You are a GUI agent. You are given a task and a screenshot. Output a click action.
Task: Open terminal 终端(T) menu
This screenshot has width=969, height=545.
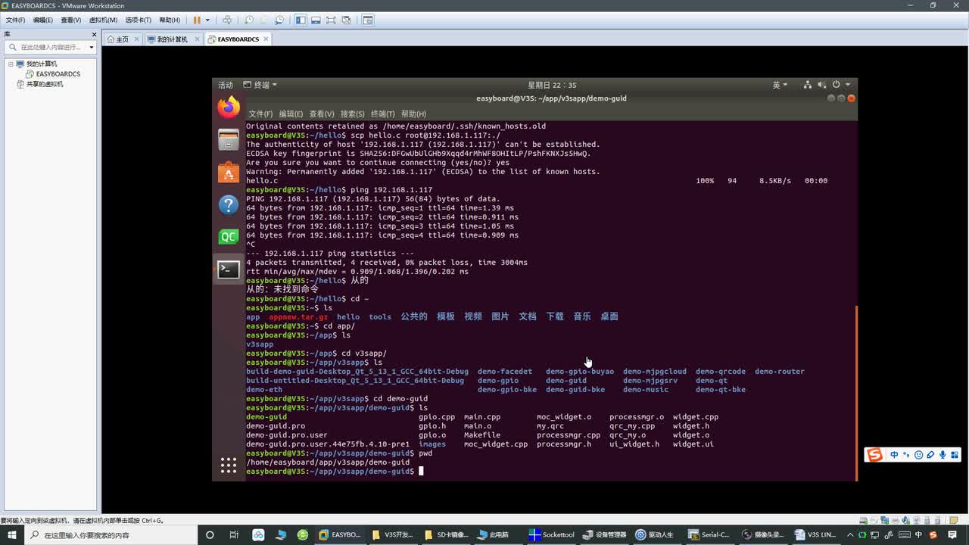(x=383, y=114)
